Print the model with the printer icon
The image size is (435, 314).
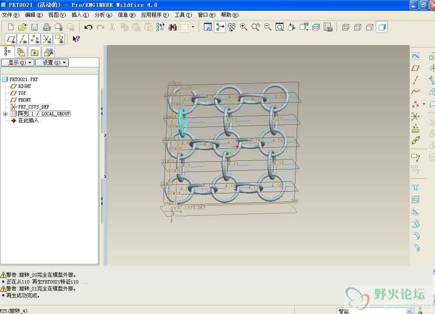47,27
